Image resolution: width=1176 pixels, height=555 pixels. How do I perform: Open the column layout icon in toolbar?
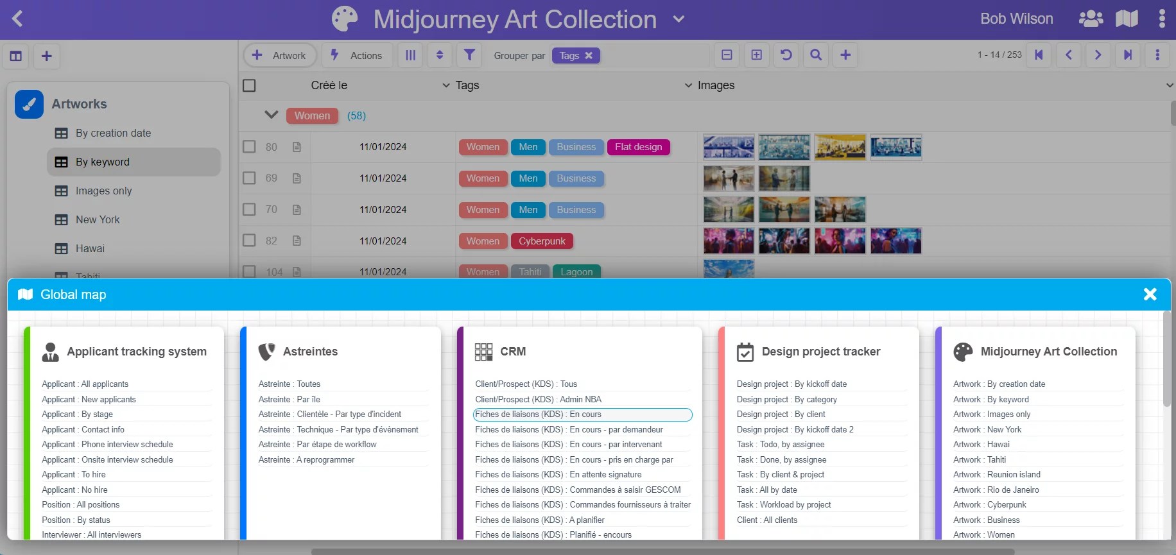(411, 55)
